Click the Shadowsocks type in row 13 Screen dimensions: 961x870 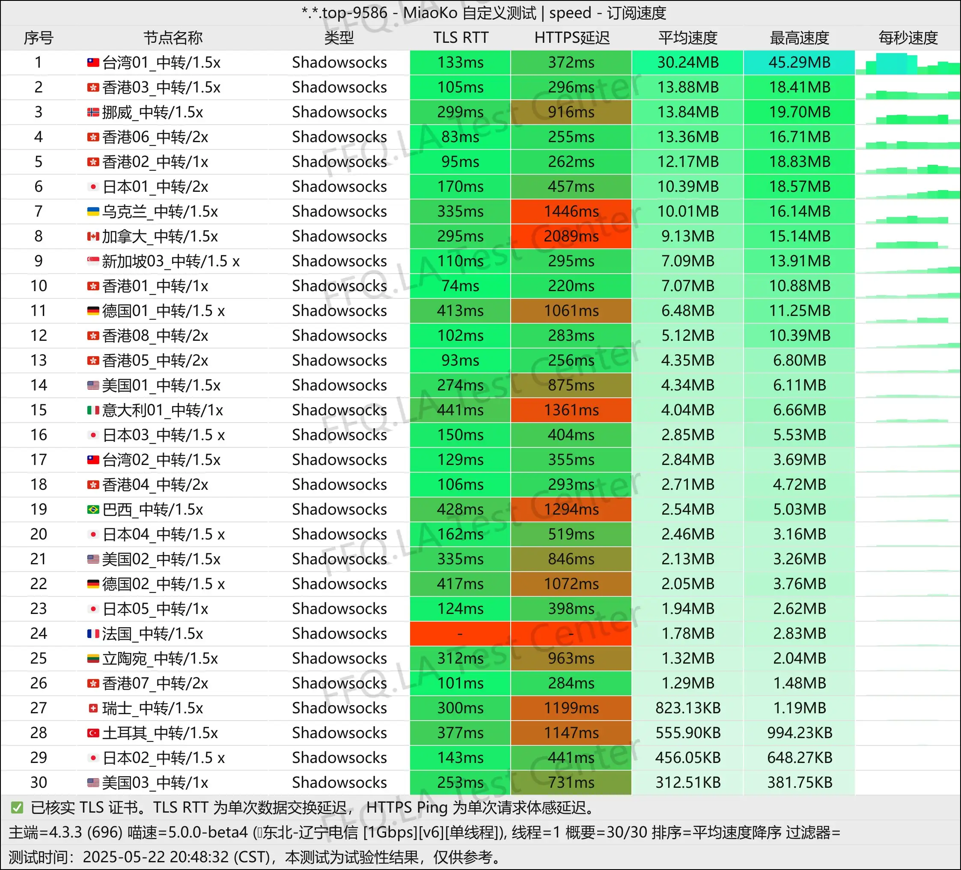tap(339, 361)
